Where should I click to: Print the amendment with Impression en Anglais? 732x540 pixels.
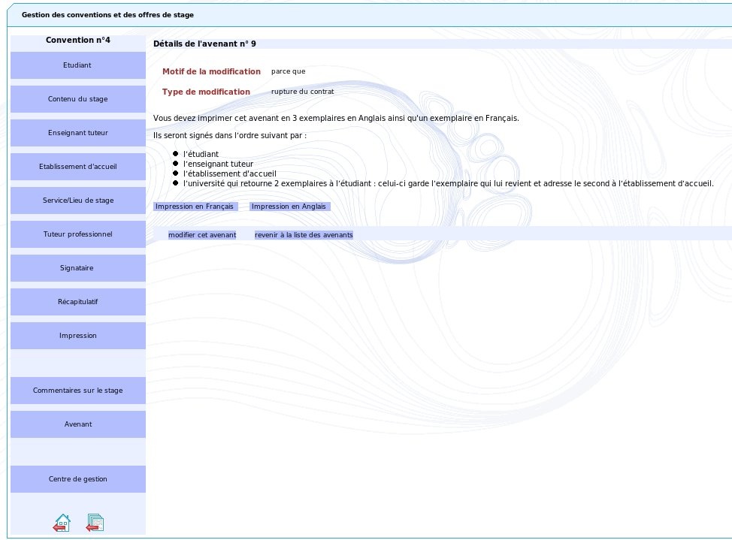pos(289,207)
